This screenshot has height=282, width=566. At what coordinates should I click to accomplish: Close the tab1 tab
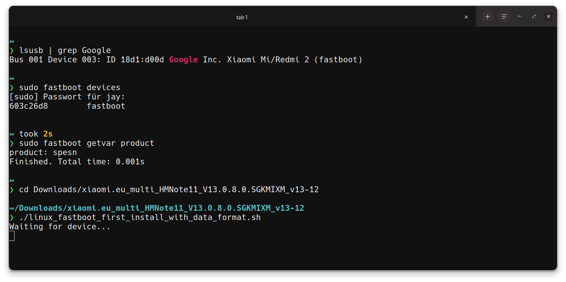466,17
